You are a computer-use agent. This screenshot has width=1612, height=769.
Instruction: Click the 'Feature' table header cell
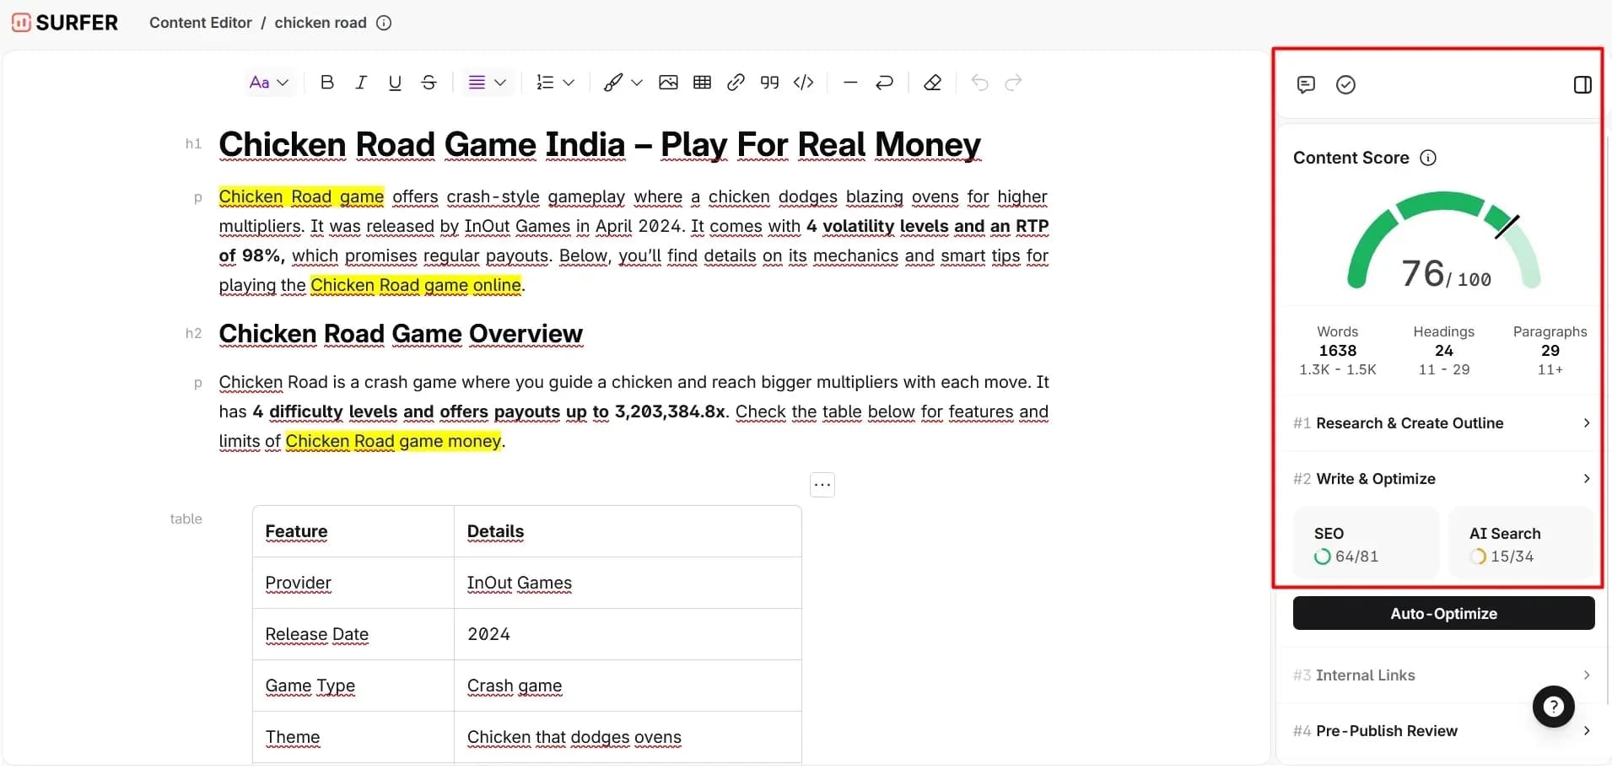[x=353, y=531]
